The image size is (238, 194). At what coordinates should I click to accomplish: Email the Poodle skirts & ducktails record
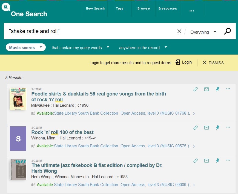coord(207,89)
